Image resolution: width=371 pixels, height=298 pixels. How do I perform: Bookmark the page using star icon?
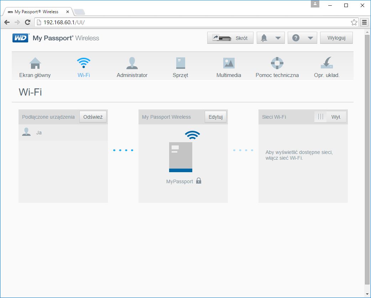click(354, 22)
